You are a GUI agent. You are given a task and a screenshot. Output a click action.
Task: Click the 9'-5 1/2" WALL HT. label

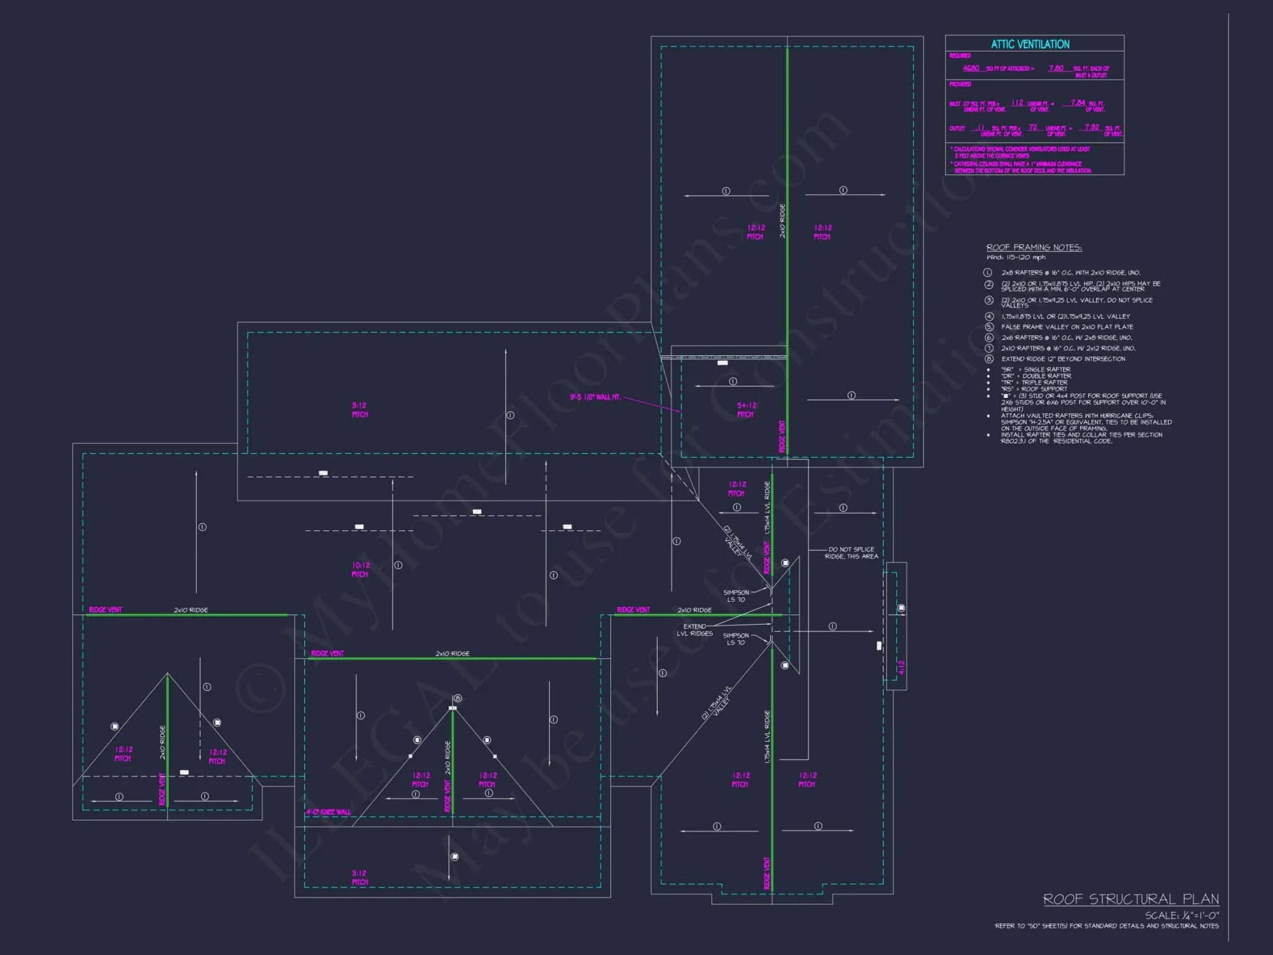594,397
